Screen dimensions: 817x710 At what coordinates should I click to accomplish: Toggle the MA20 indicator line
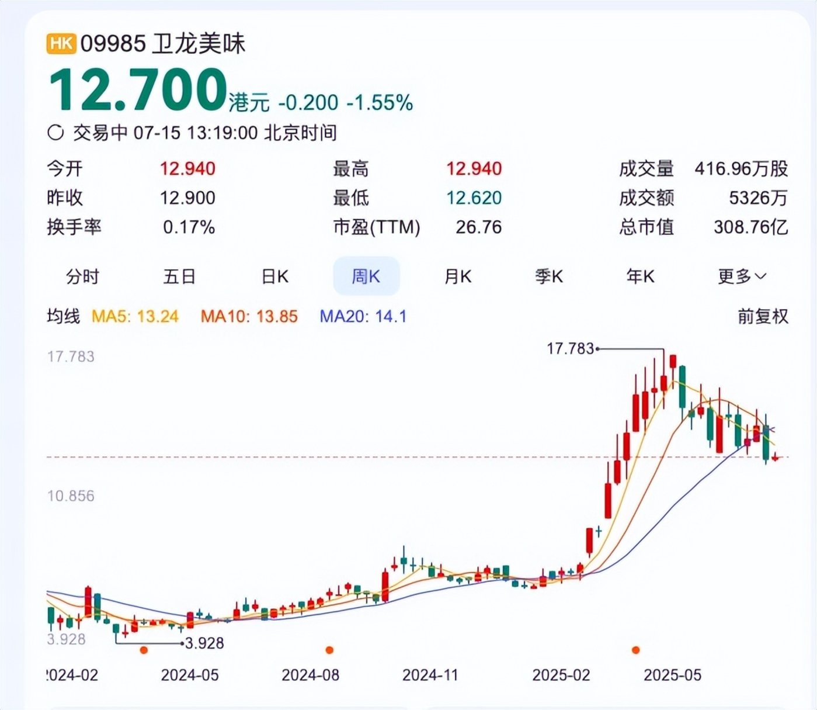tap(363, 317)
